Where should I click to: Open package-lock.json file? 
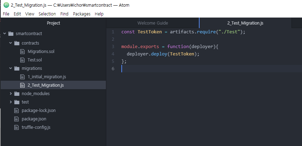(x=39, y=111)
